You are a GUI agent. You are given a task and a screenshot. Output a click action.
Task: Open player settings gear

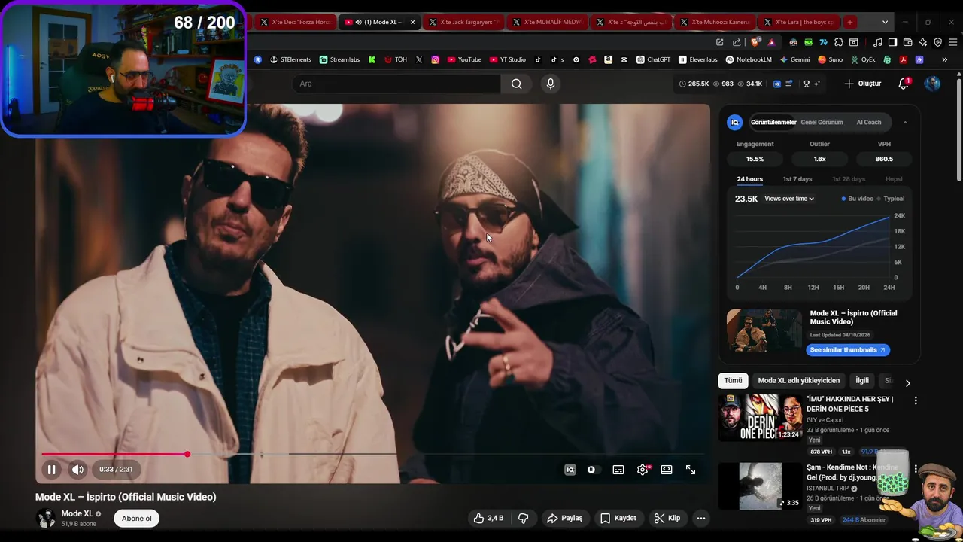point(643,470)
